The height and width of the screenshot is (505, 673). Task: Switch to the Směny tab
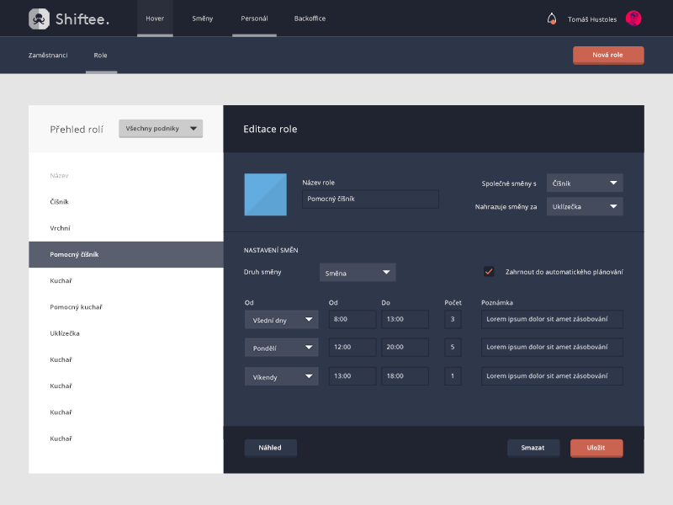click(x=203, y=19)
